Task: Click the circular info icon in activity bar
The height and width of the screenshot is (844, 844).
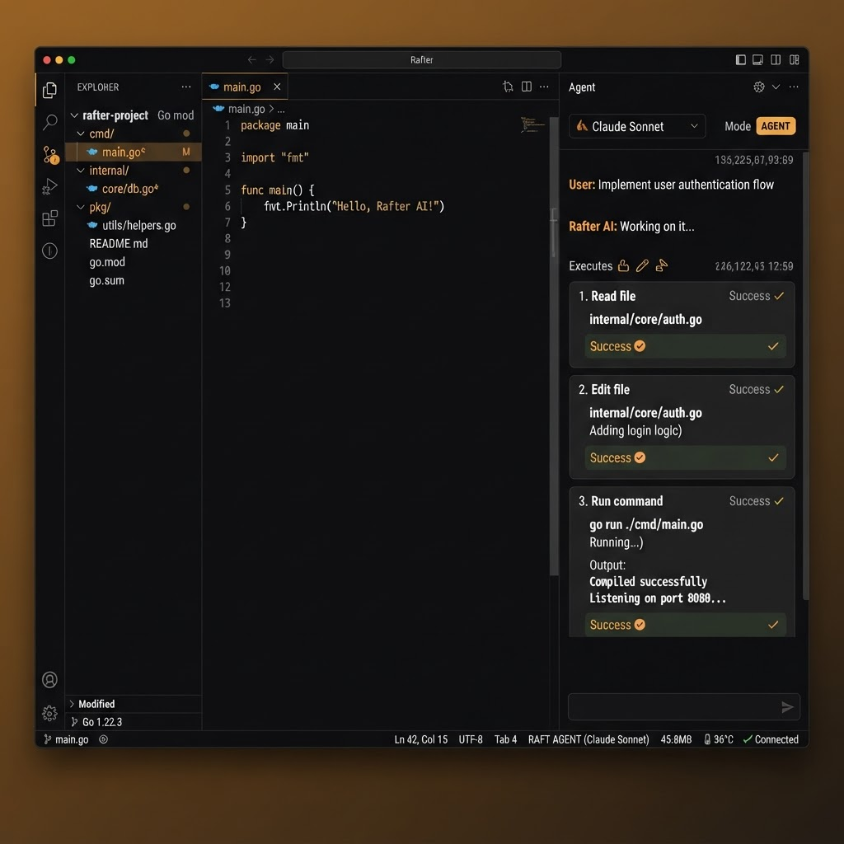Action: click(x=49, y=251)
